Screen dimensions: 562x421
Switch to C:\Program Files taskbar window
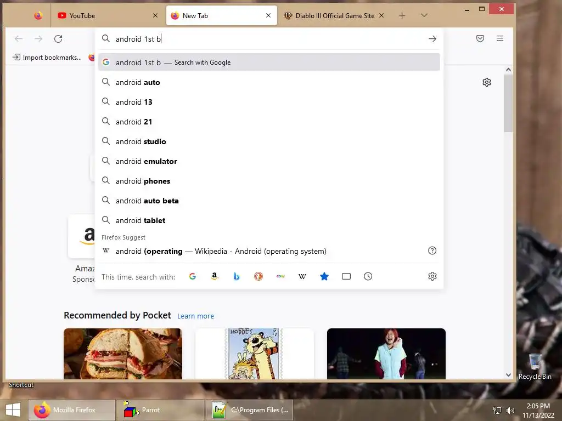(250, 410)
